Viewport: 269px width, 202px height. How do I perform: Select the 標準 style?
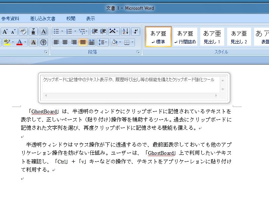[x=158, y=37]
